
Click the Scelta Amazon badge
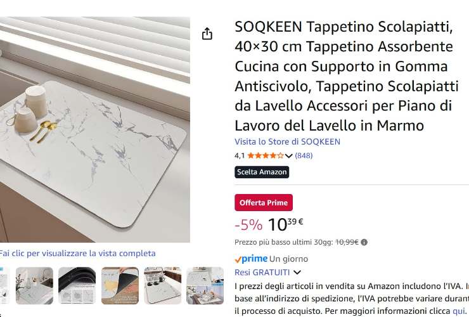262,172
